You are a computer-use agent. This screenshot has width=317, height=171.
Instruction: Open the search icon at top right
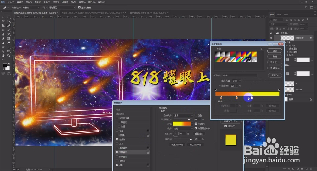pos(306,8)
